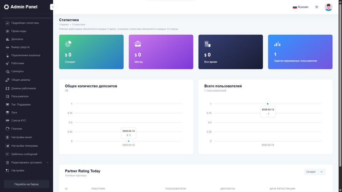Select Подробная статистика in the sidebar

point(25,23)
